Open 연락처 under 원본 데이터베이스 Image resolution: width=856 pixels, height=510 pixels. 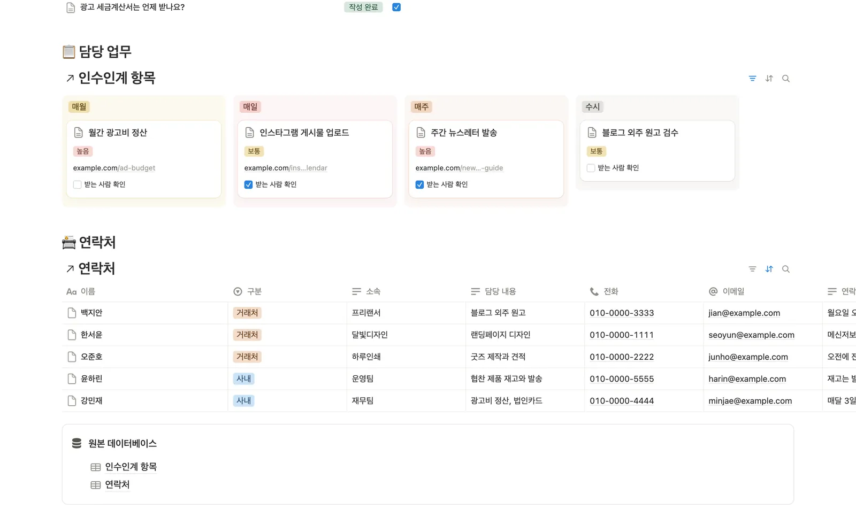[117, 484]
